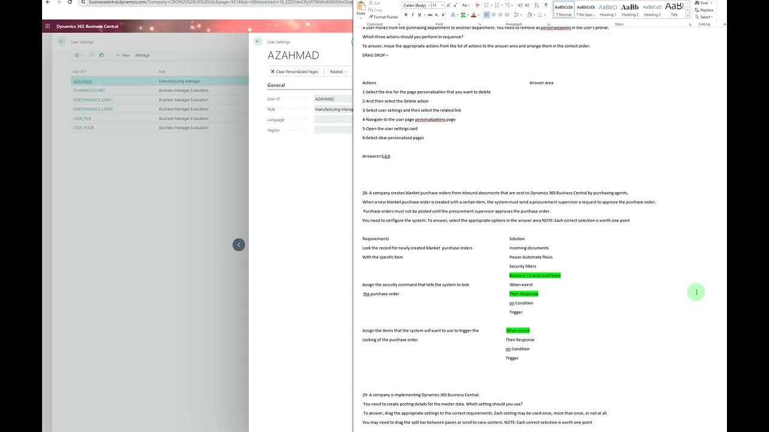Apply the Normal style
This screenshot has width=769, height=432.
coord(564,10)
